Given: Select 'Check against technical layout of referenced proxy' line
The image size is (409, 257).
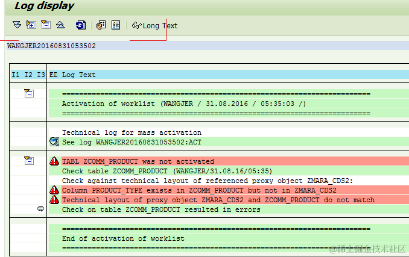Looking at the screenshot, I should click(x=208, y=181).
